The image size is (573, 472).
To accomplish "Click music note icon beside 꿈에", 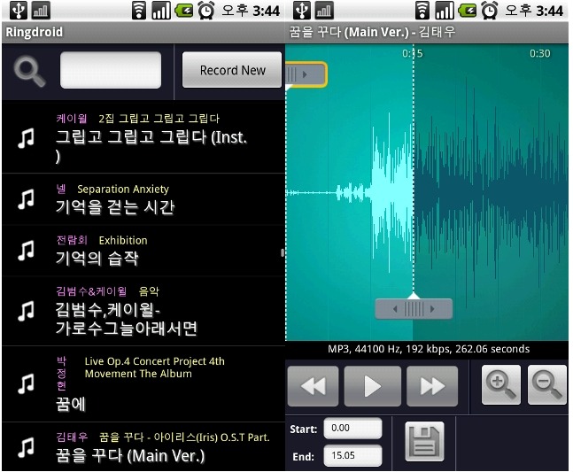I will point(27,384).
